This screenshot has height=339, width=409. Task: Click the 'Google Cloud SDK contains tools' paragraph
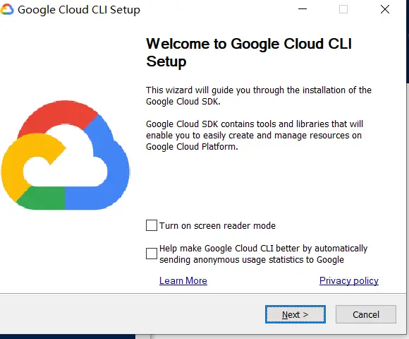[x=255, y=136]
